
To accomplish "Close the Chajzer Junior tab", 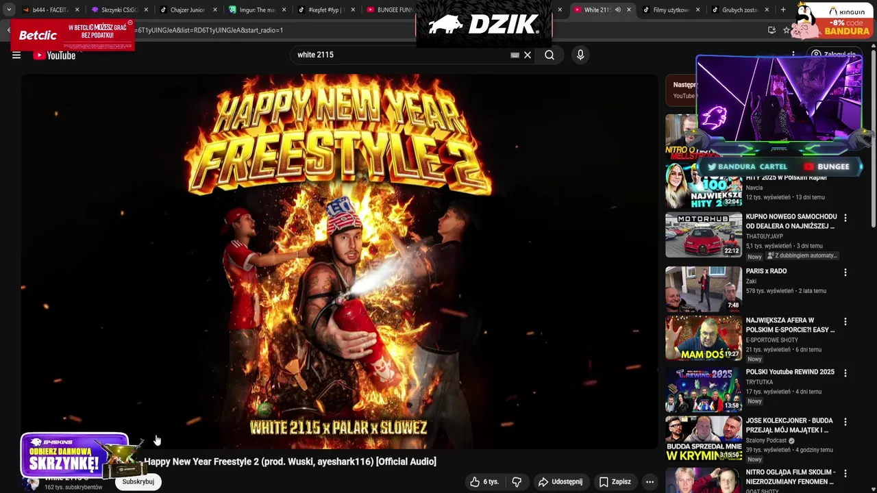I will (215, 10).
